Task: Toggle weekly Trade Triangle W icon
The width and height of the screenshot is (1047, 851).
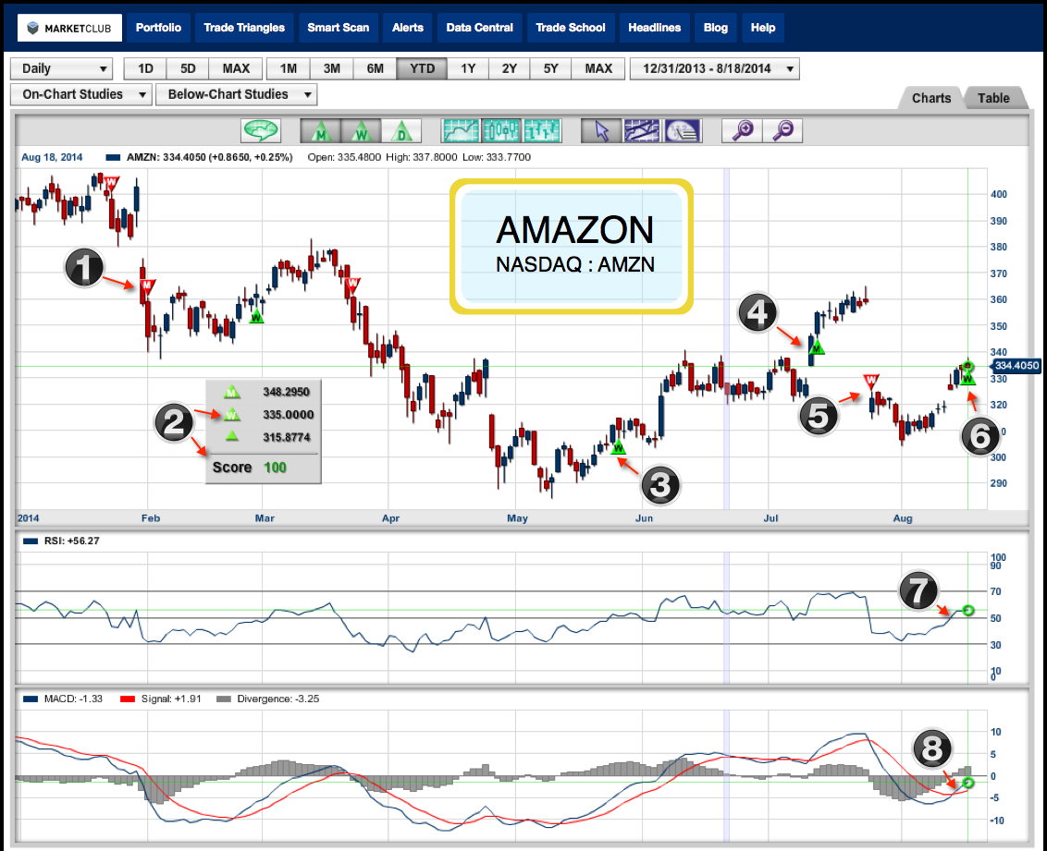Action: pos(362,130)
